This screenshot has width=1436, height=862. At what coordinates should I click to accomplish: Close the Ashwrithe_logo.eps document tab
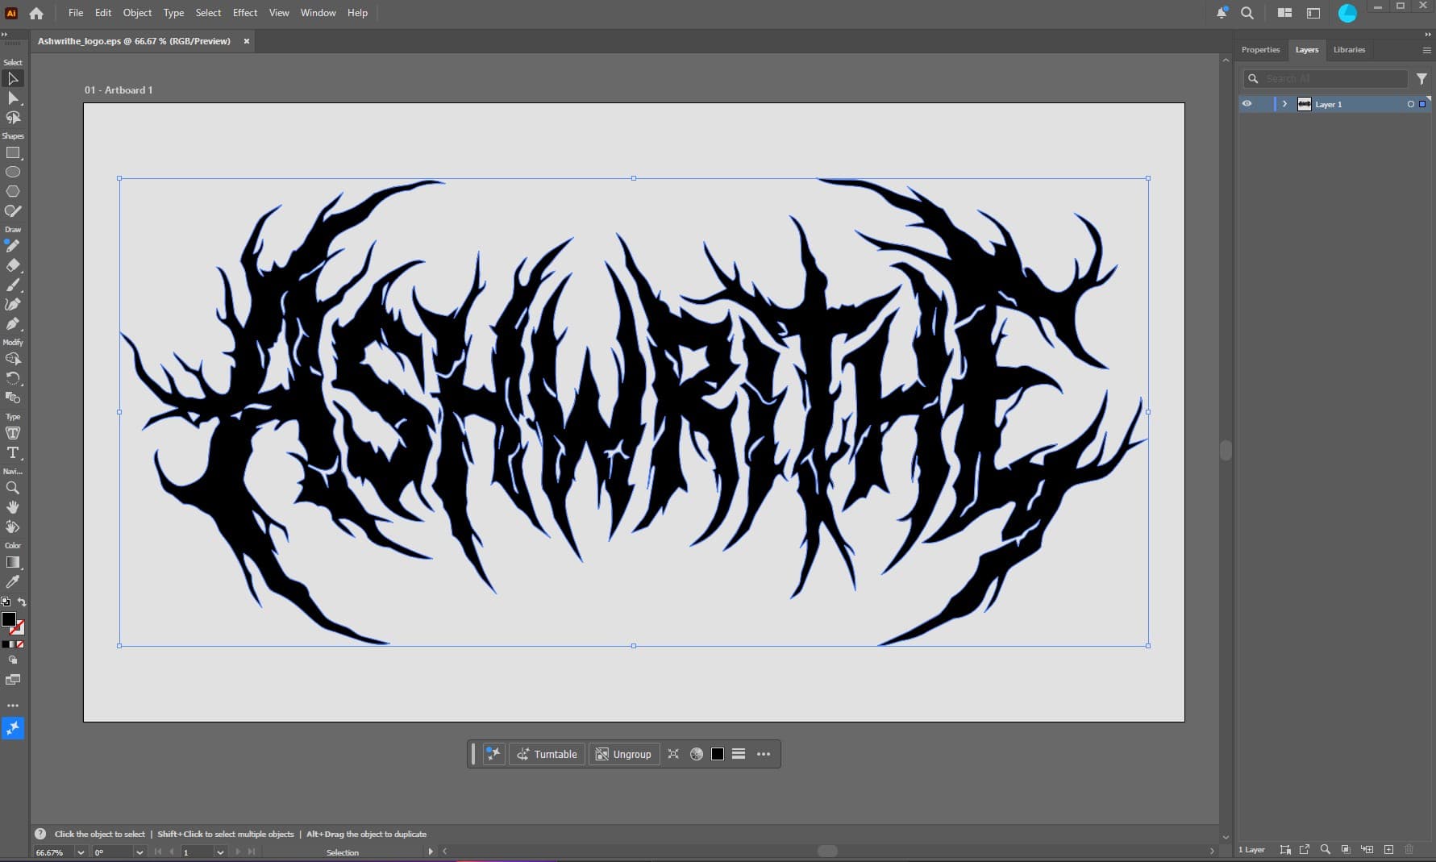[247, 41]
